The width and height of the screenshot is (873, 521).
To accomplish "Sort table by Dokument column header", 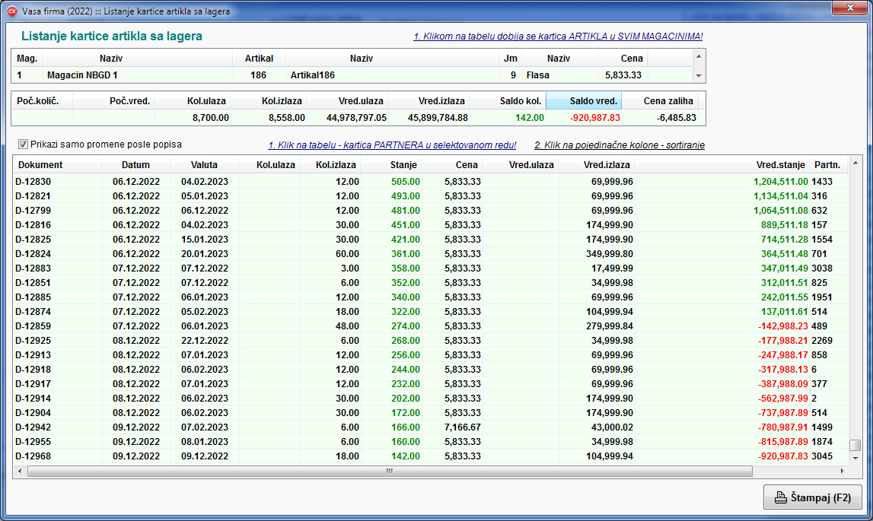I will (x=57, y=165).
